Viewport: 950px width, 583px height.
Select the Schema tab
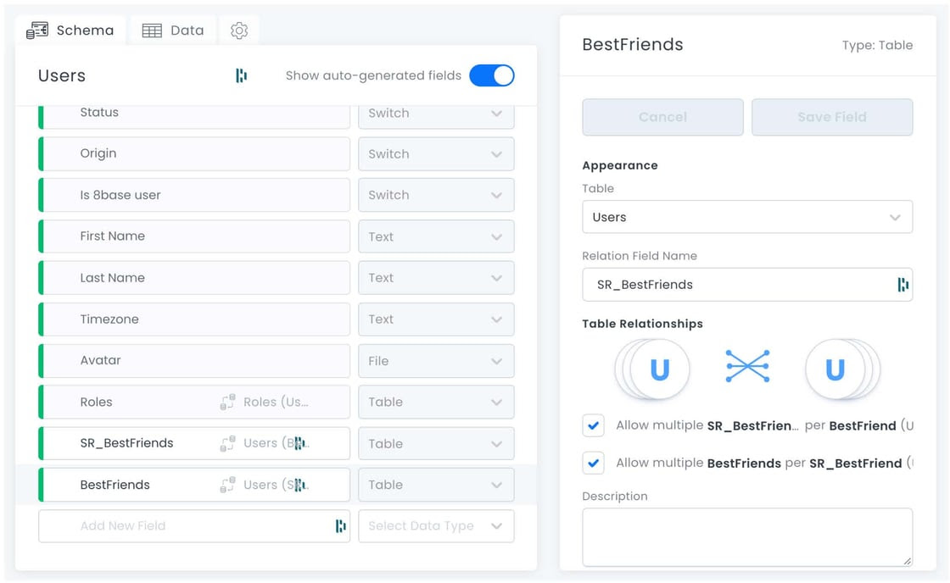pyautogui.click(x=70, y=31)
